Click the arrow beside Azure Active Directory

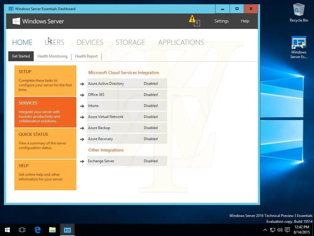tap(82, 84)
